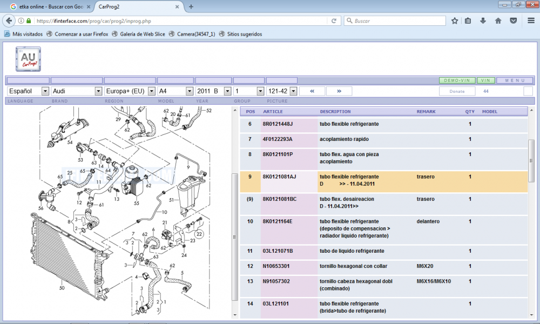Click the AU CarProg2 logo

click(x=28, y=59)
